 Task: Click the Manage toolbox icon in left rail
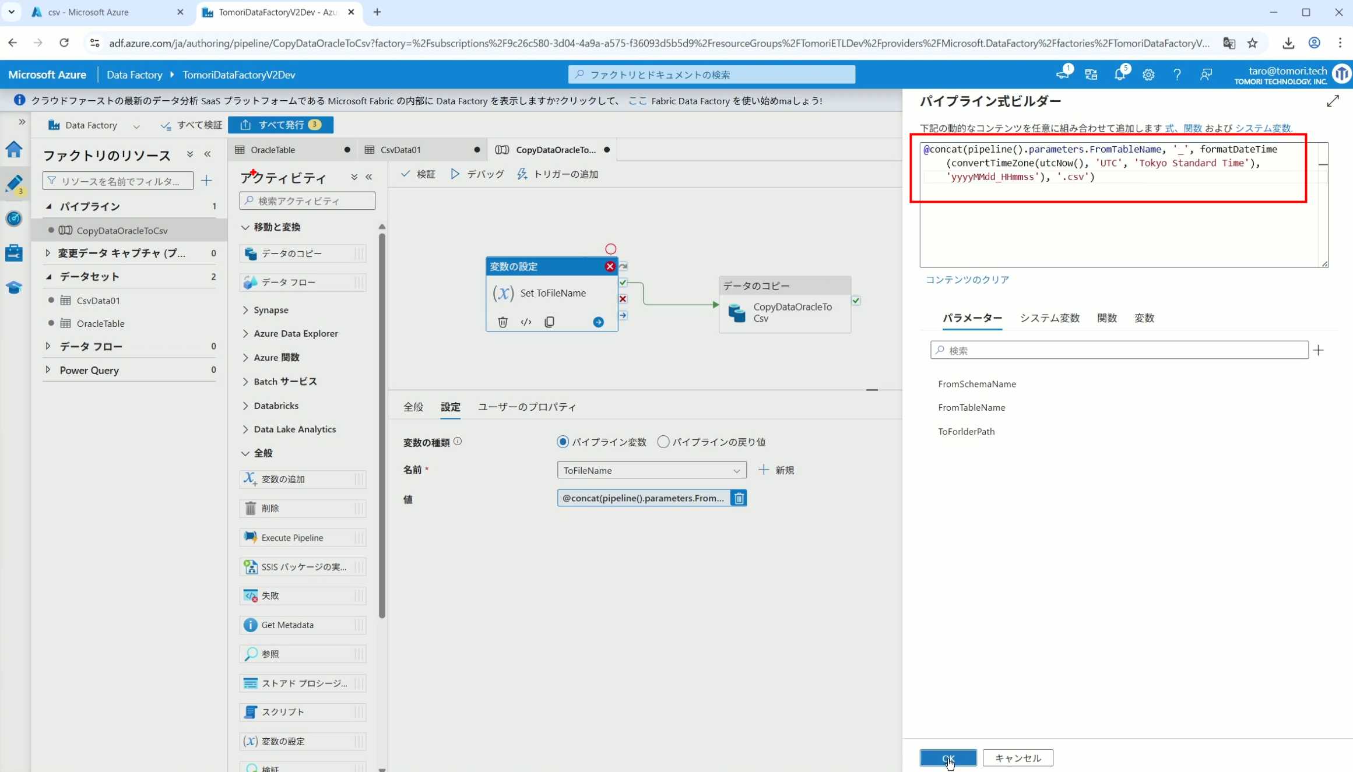pyautogui.click(x=14, y=253)
